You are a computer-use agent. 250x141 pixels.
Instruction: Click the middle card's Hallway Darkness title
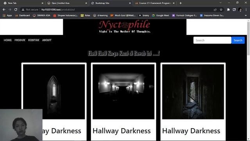[121, 131]
